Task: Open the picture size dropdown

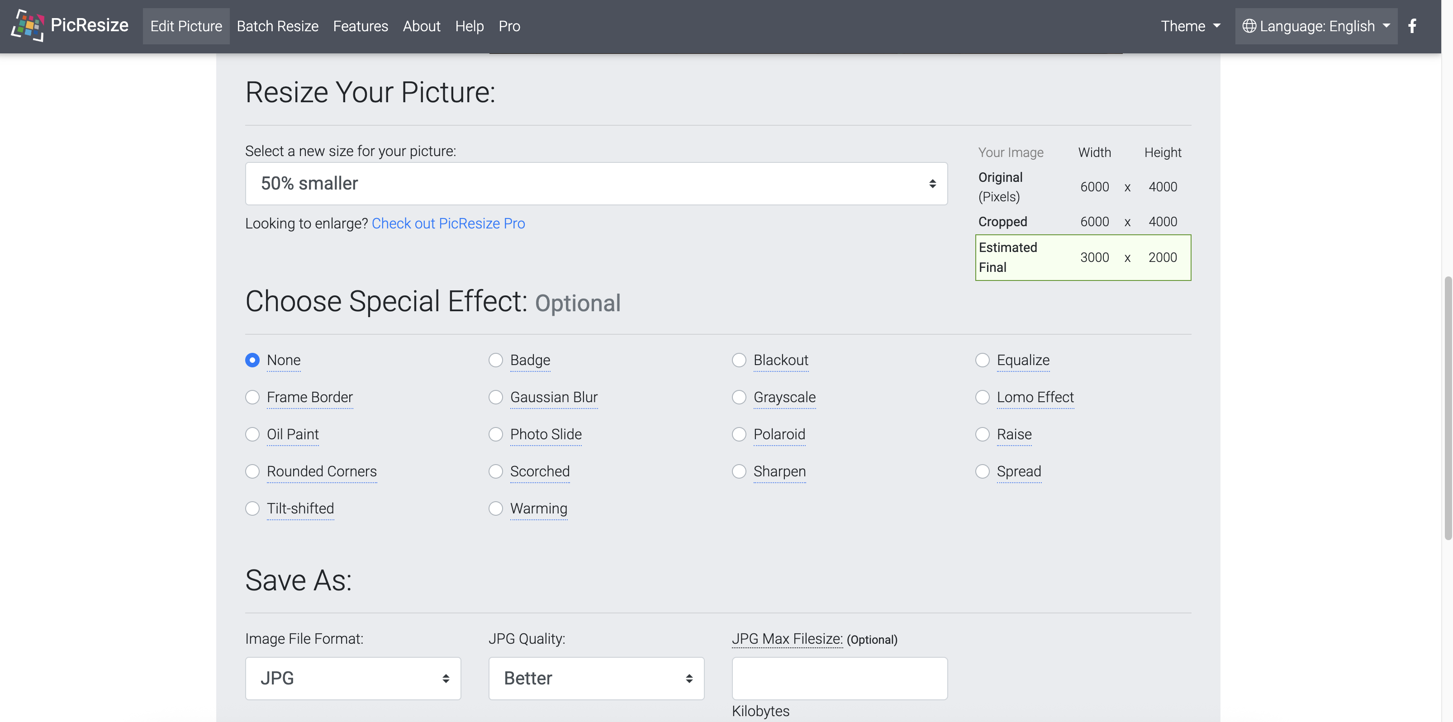Action: (596, 183)
